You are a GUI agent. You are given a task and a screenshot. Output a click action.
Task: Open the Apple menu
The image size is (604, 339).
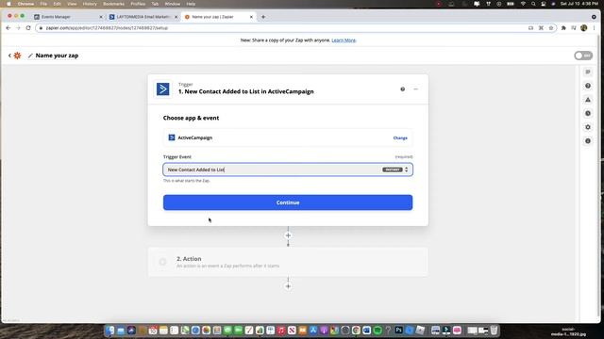[x=8, y=4]
